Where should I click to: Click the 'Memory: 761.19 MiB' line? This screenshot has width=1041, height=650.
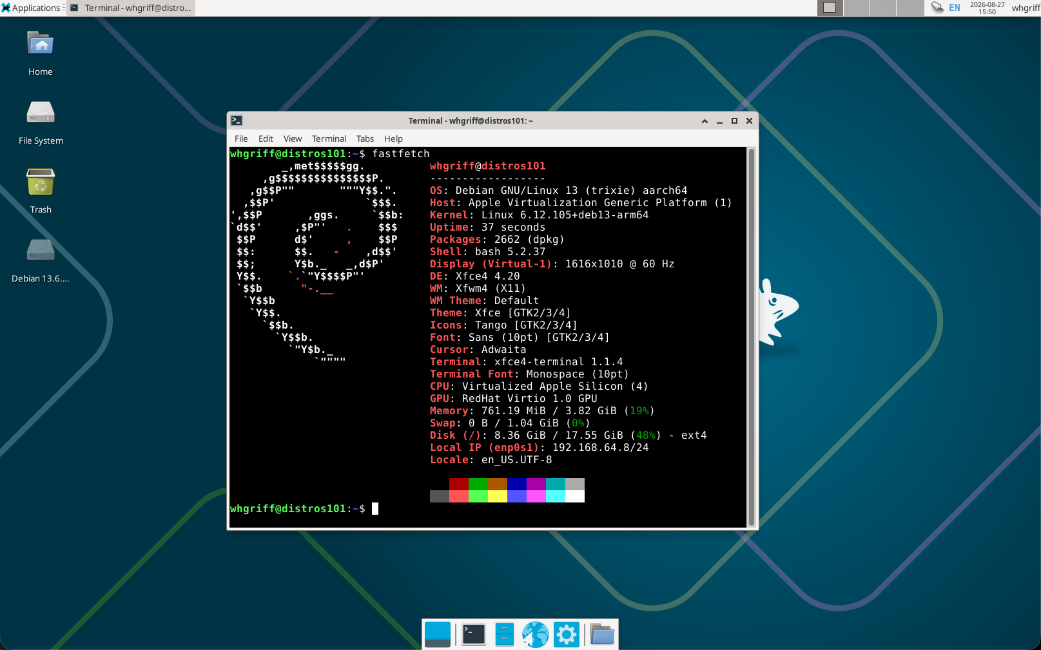(x=543, y=410)
